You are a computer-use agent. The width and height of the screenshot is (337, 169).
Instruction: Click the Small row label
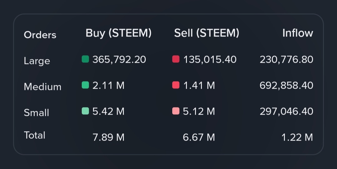pos(36,112)
